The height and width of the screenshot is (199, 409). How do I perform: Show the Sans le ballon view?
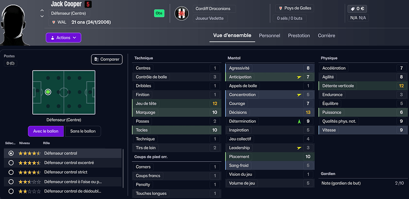83,131
